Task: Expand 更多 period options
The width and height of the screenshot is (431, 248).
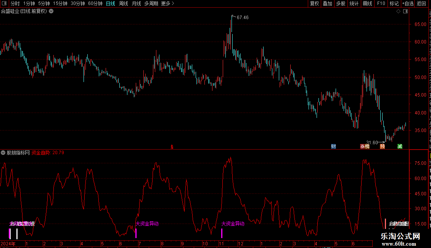Action: (167, 3)
